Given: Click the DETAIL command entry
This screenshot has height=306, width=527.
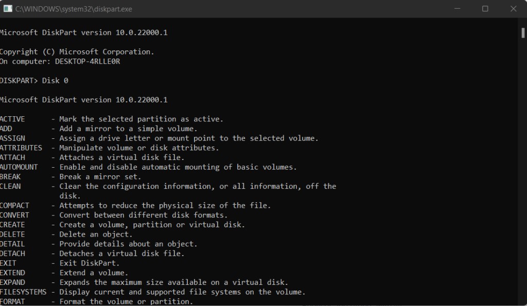Looking at the screenshot, I should click(12, 244).
